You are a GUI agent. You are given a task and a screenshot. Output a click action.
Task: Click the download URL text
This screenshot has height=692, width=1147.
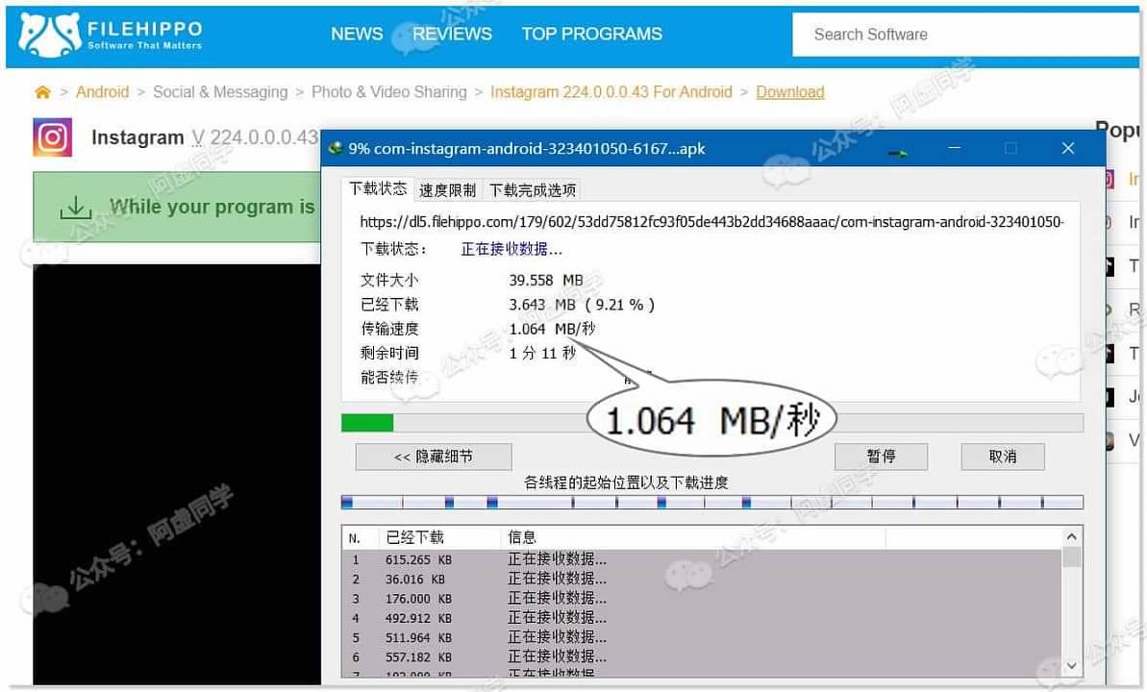coord(711,222)
